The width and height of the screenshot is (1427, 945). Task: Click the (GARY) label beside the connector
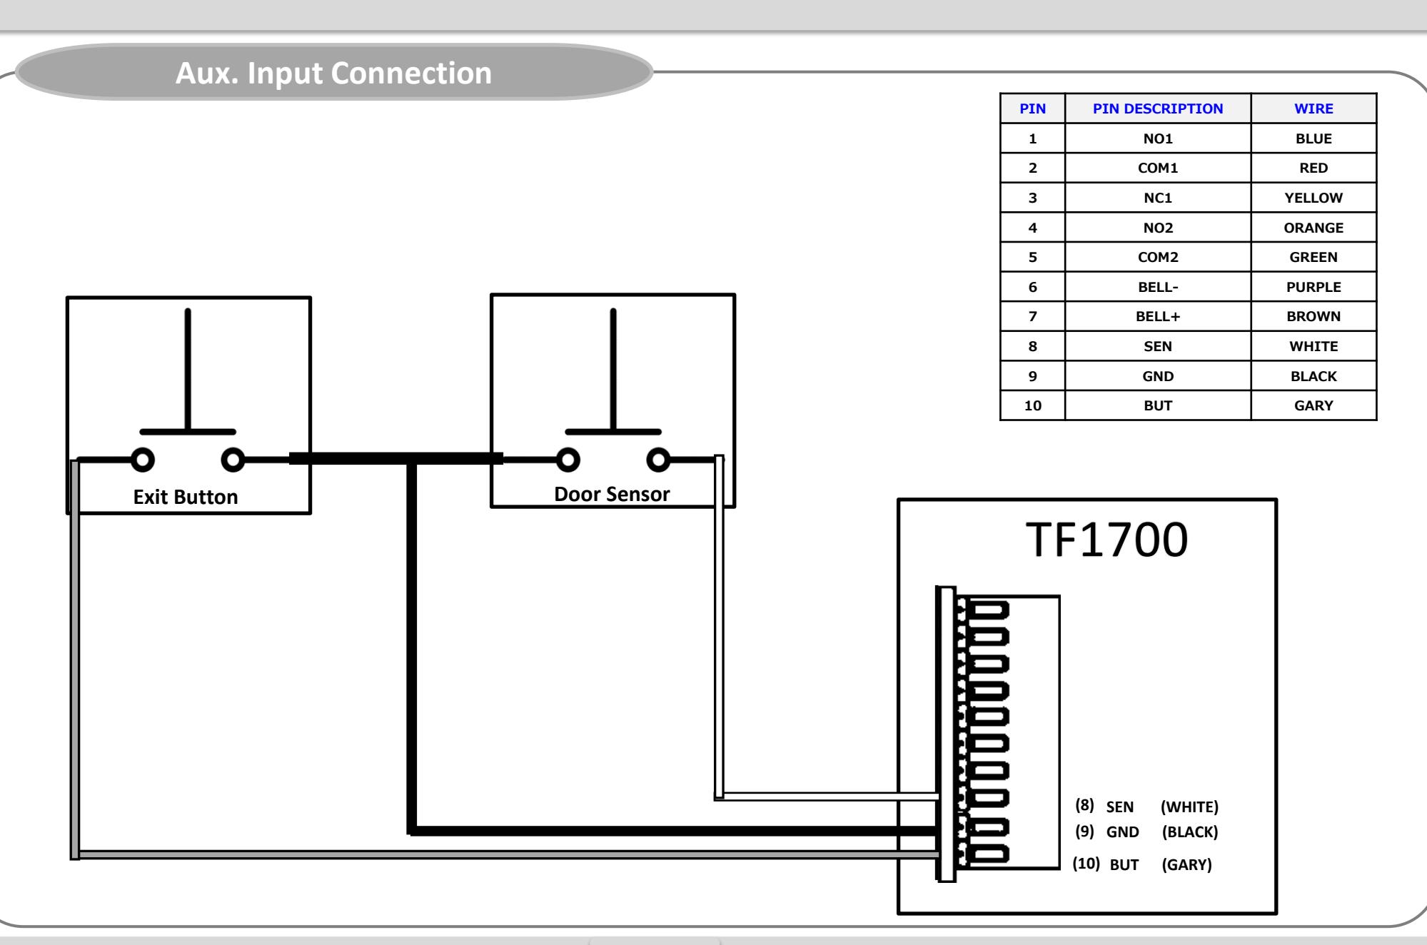coord(1186,864)
